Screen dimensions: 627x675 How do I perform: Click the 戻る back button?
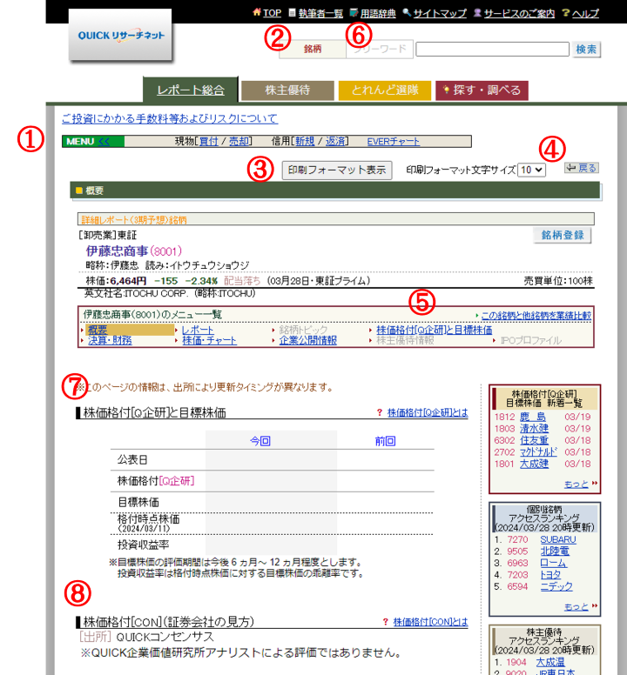[x=582, y=168]
